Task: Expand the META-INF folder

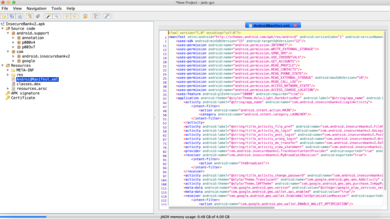Action: click(8, 70)
